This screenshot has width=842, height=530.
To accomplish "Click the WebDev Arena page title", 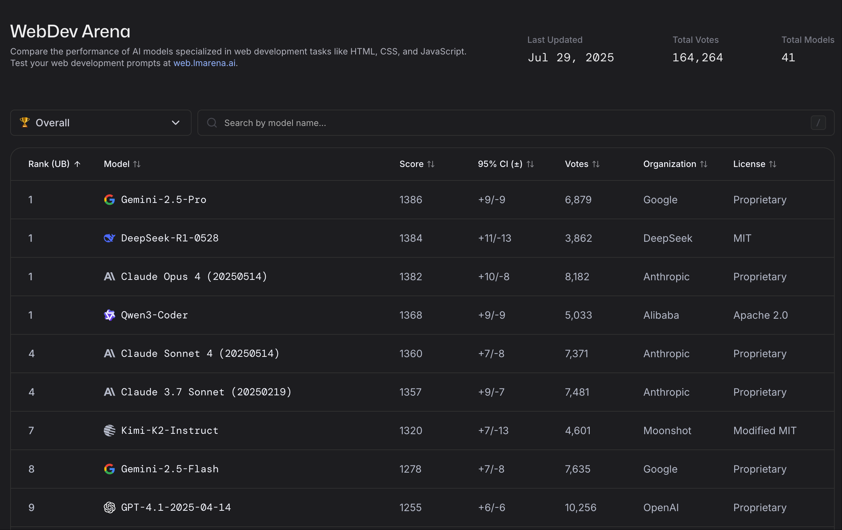I will pyautogui.click(x=70, y=31).
